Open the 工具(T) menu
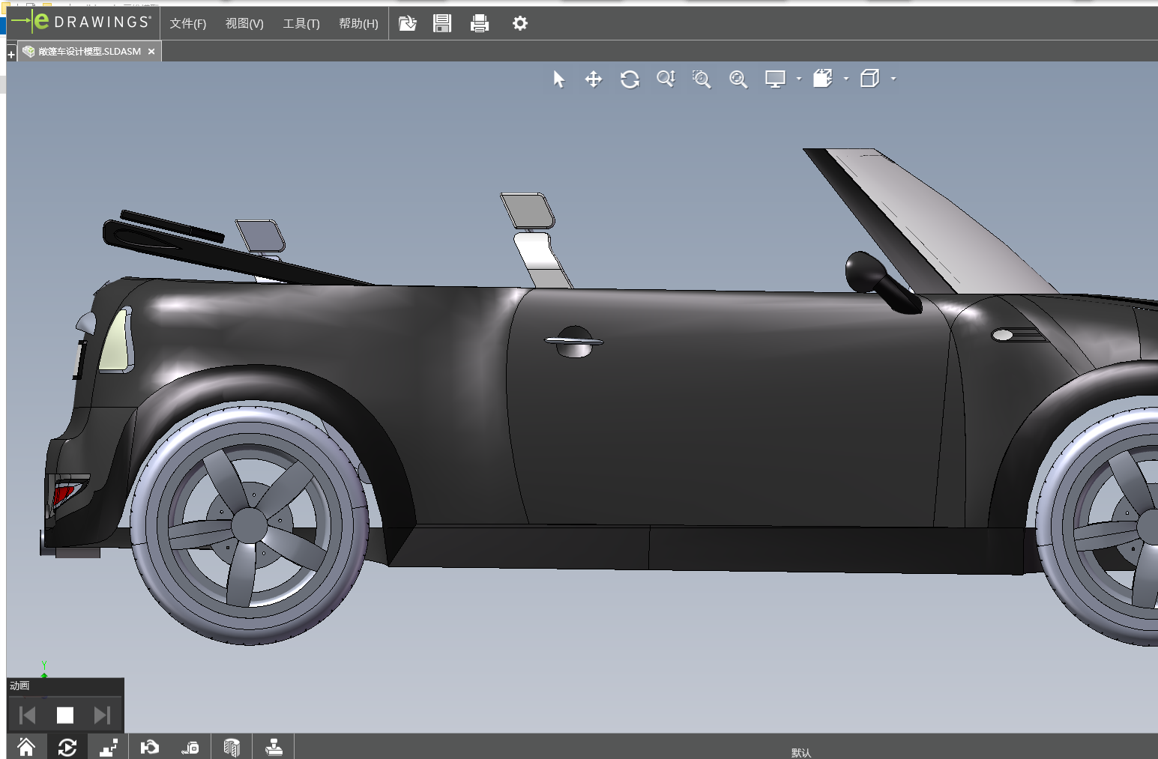This screenshot has width=1158, height=759. pos(301,24)
